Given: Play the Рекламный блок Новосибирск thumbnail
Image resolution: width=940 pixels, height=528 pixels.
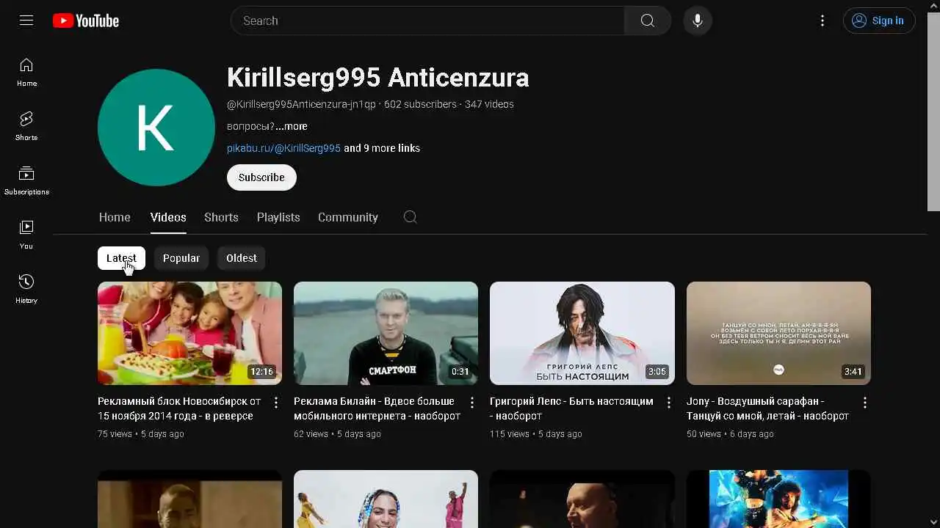Looking at the screenshot, I should 189,333.
